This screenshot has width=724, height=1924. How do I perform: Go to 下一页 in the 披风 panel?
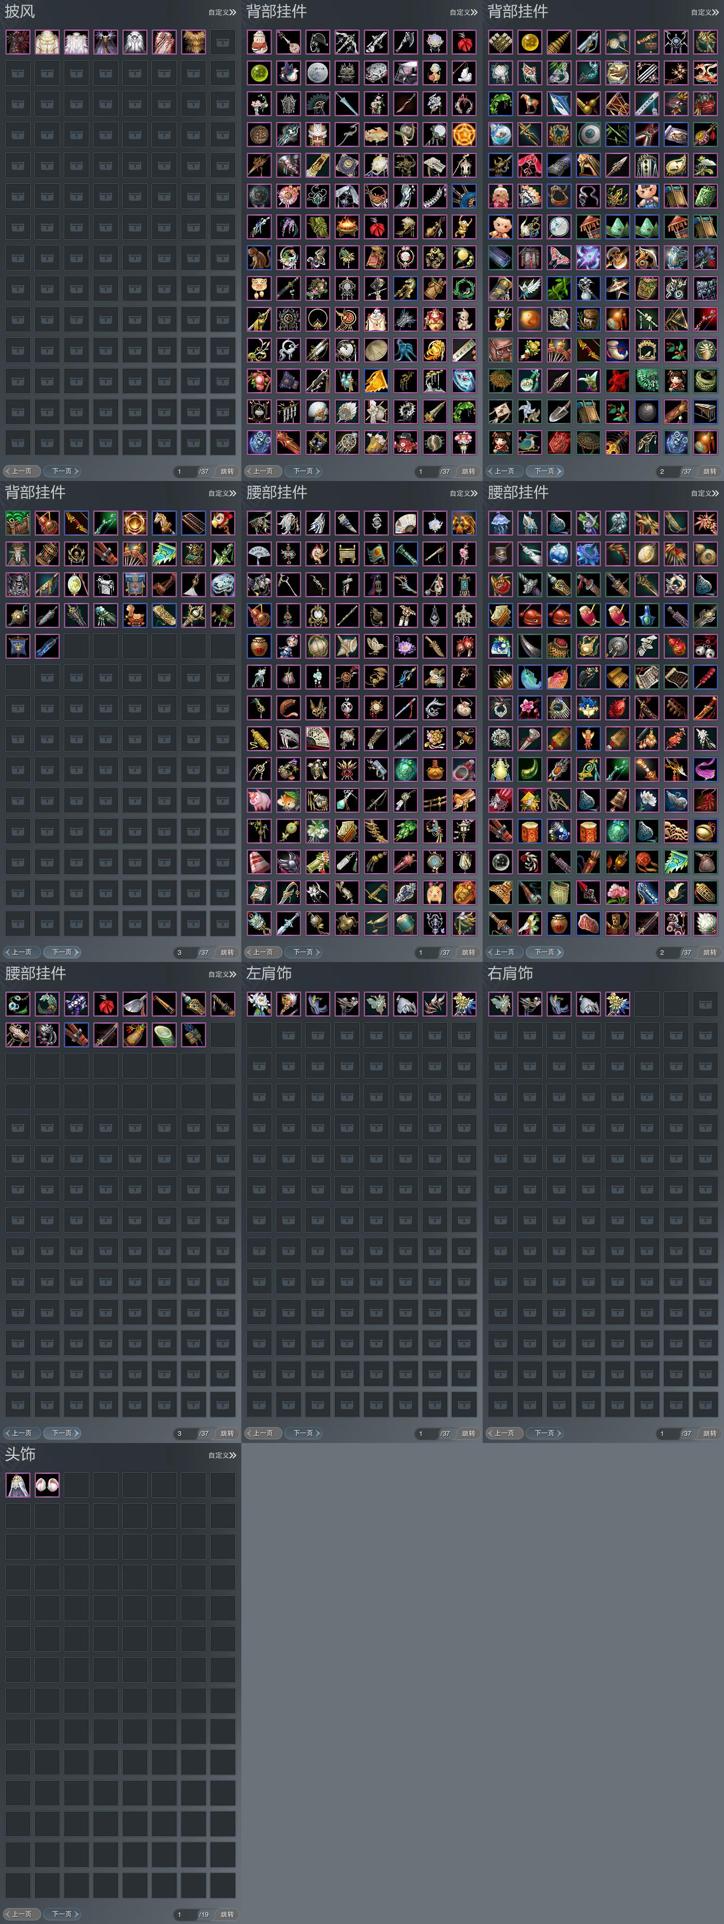click(62, 471)
